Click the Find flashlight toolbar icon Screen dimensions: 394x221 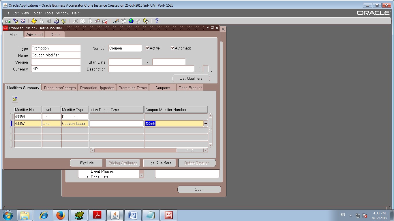pos(16,21)
